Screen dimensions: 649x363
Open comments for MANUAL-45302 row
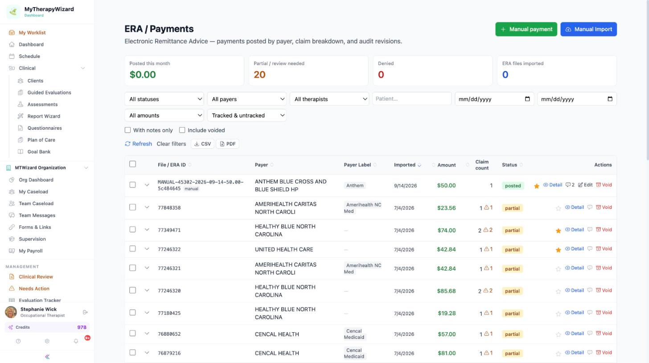570,185
